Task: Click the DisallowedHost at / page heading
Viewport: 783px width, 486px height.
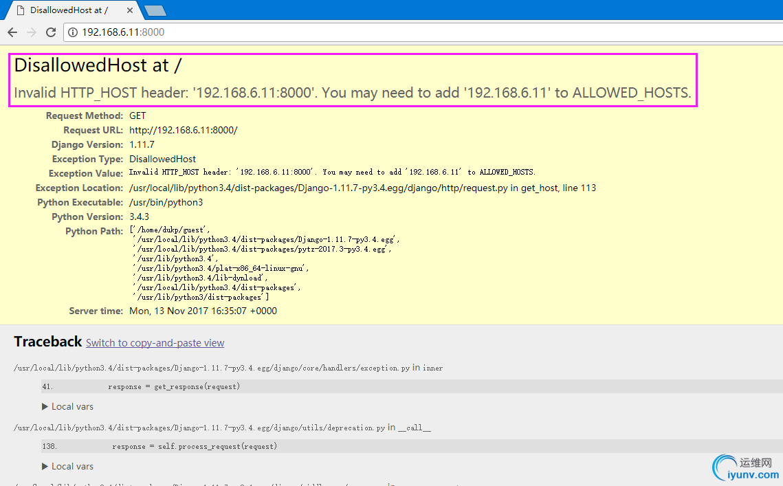Action: (98, 65)
